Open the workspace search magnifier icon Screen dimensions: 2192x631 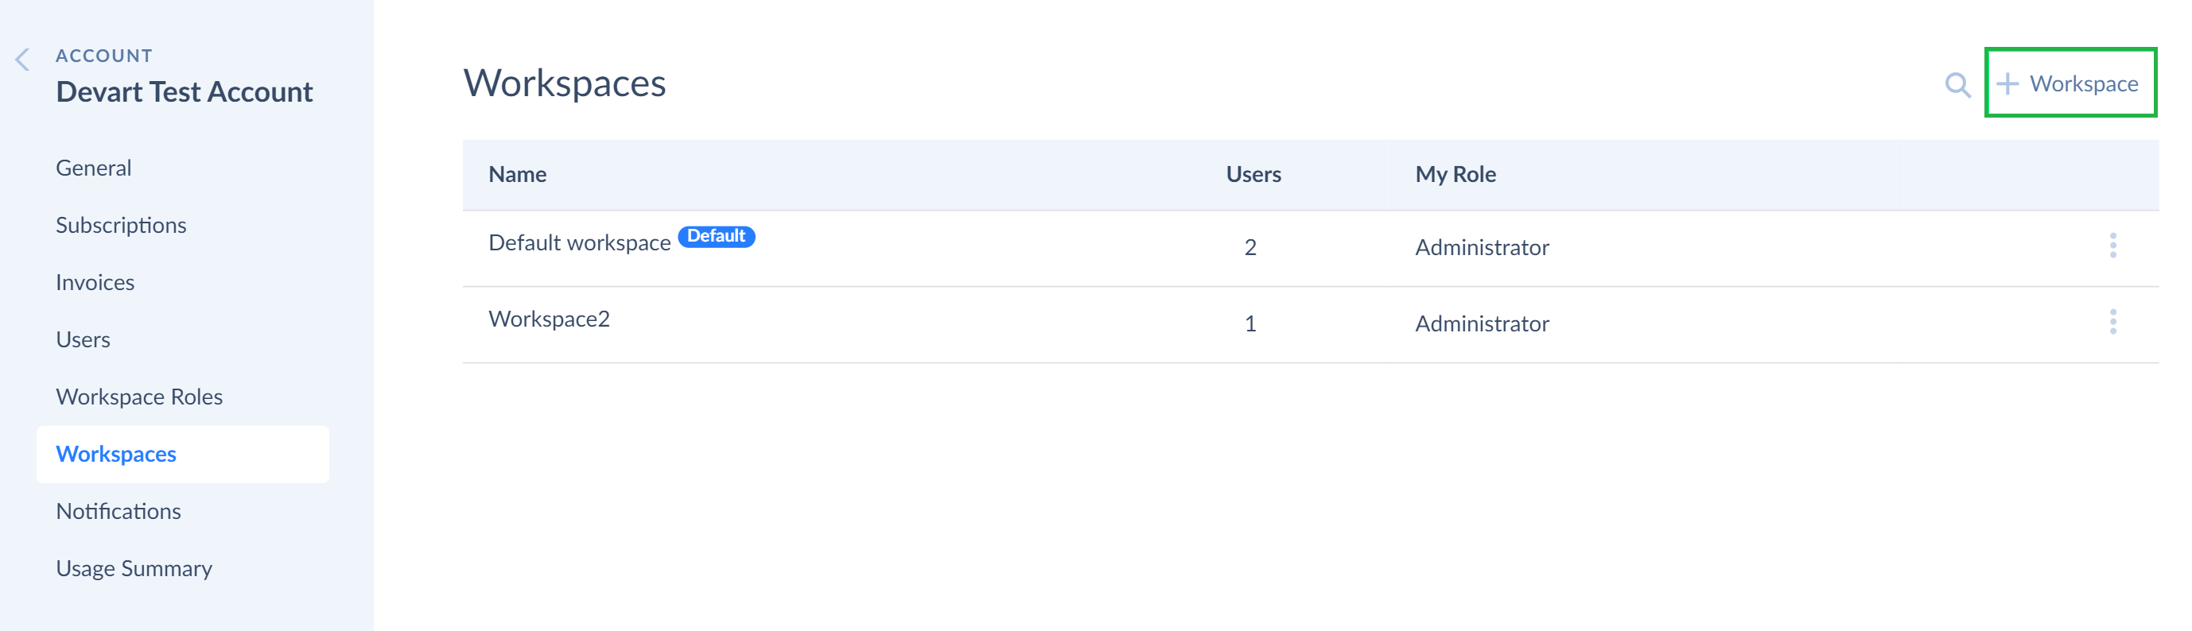[x=1957, y=84]
